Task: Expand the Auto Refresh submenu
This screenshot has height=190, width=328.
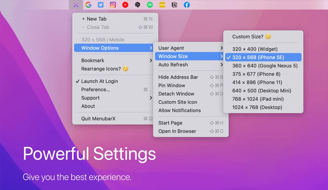Action: coord(191,65)
